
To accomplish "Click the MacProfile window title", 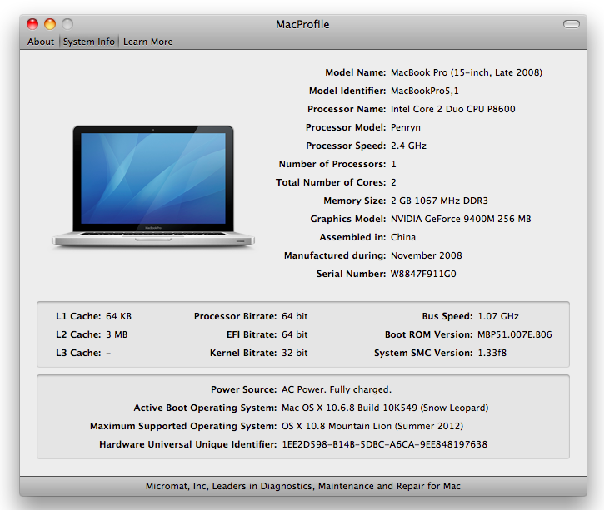I will (302, 24).
